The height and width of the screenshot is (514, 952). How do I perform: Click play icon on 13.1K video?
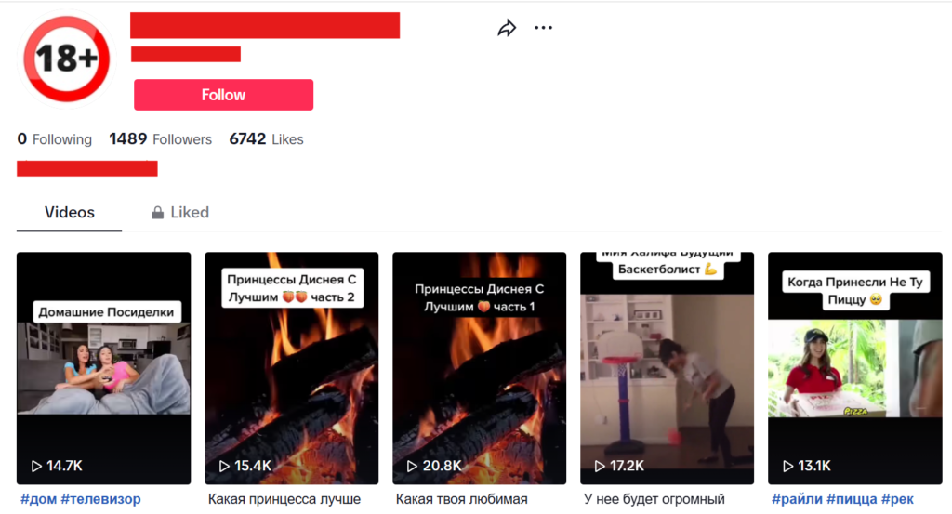coord(787,466)
